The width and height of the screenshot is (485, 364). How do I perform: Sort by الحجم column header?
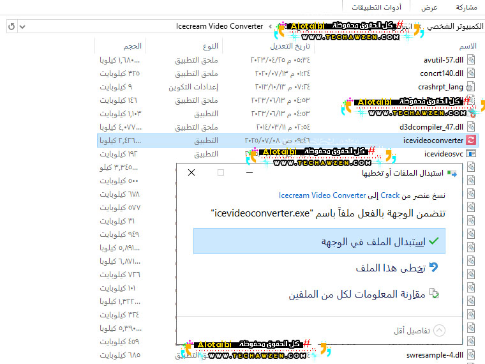(x=133, y=46)
